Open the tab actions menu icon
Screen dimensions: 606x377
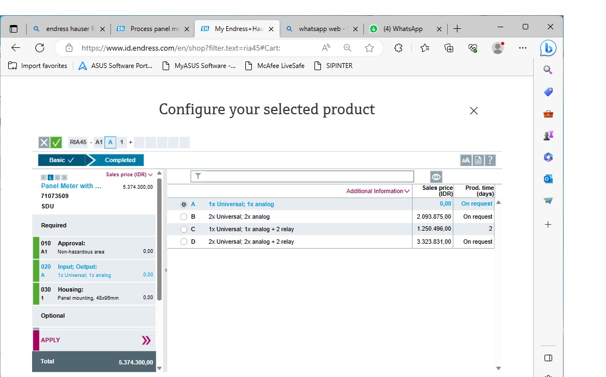[x=14, y=29]
